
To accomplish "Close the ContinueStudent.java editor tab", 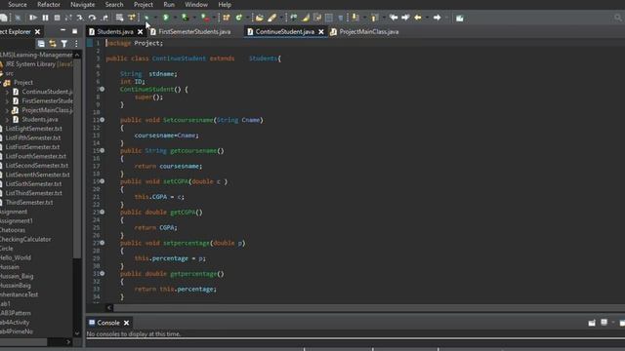I will point(321,32).
